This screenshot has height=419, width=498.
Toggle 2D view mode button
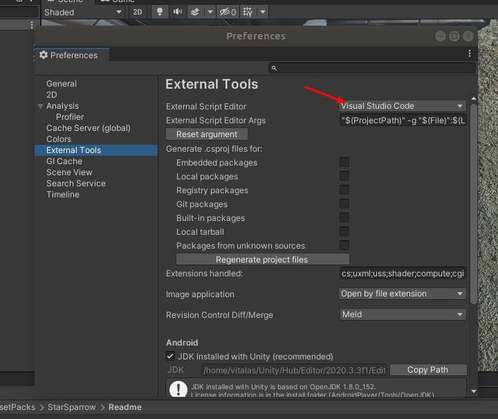point(138,12)
